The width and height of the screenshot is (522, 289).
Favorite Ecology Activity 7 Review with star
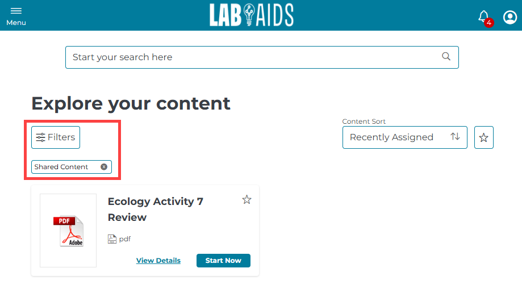pyautogui.click(x=247, y=200)
